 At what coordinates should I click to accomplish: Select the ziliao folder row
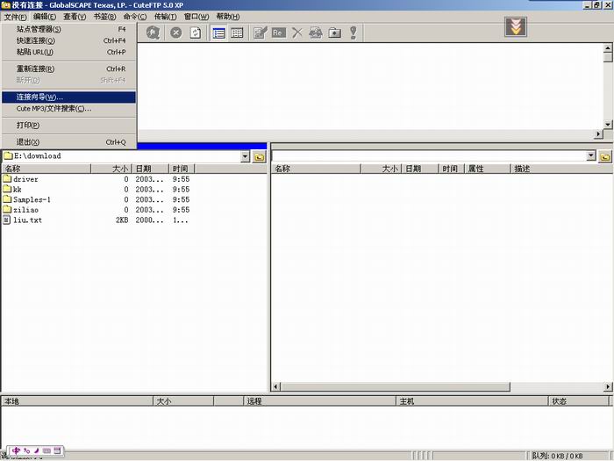pyautogui.click(x=96, y=210)
